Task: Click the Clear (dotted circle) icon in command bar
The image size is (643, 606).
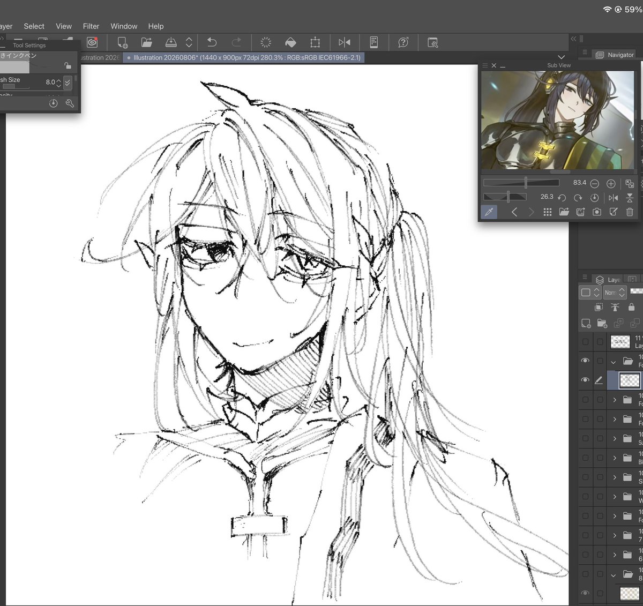Action: [266, 42]
